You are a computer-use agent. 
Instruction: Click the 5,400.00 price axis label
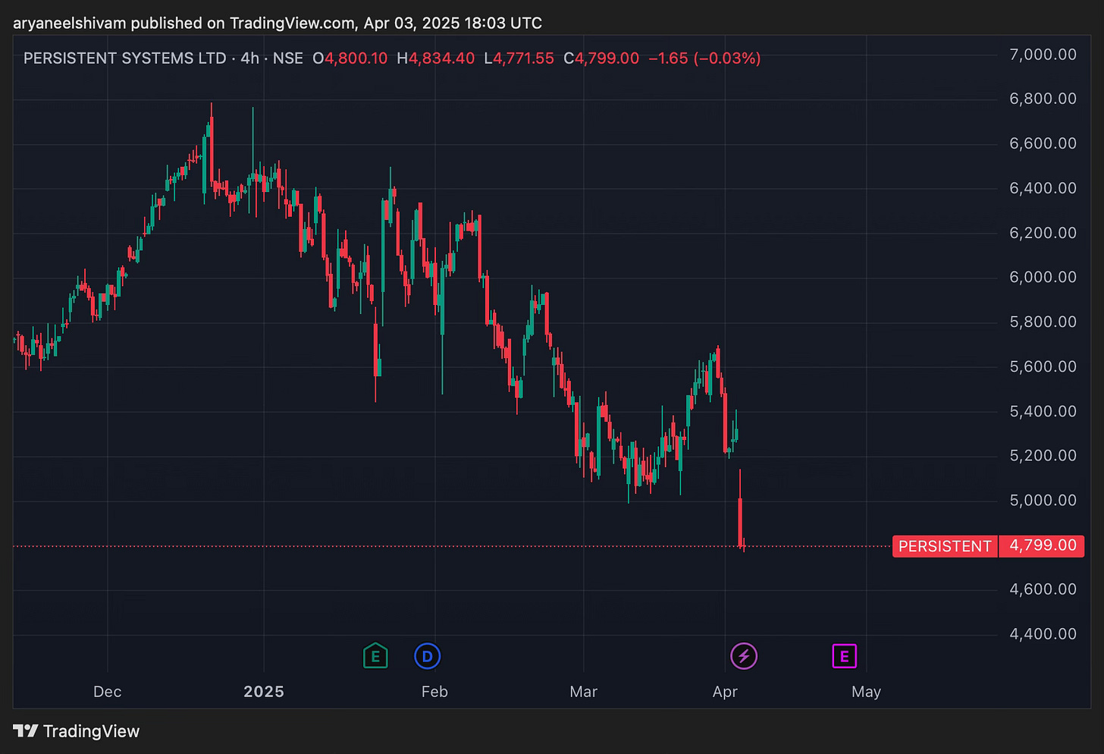click(x=1043, y=411)
